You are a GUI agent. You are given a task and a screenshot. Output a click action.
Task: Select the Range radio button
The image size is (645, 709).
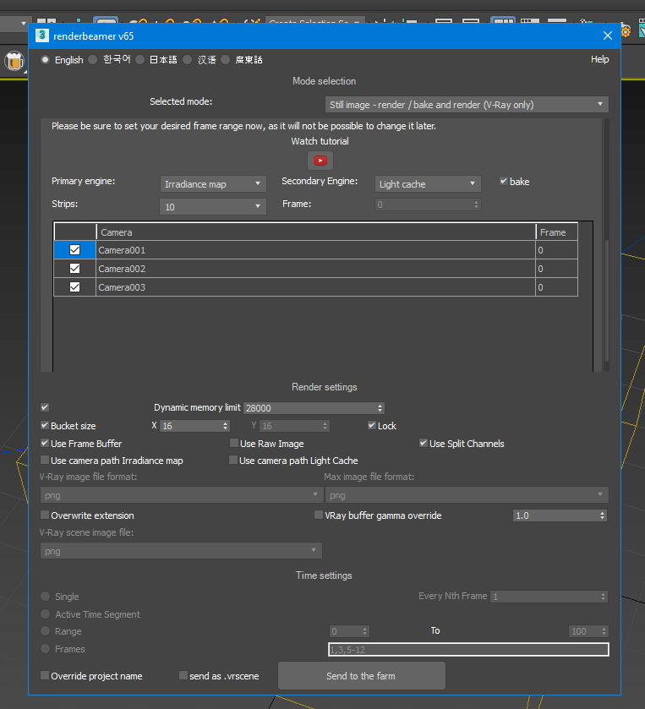[46, 631]
